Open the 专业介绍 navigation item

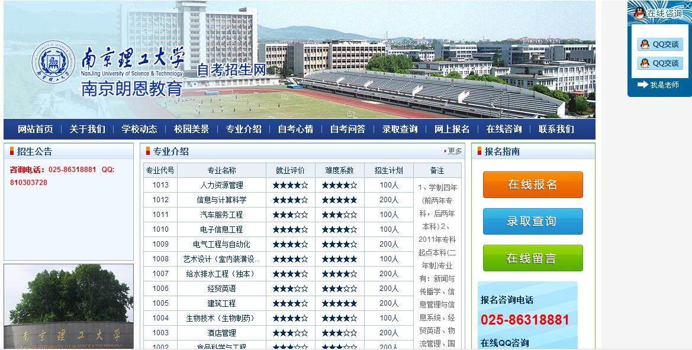244,129
